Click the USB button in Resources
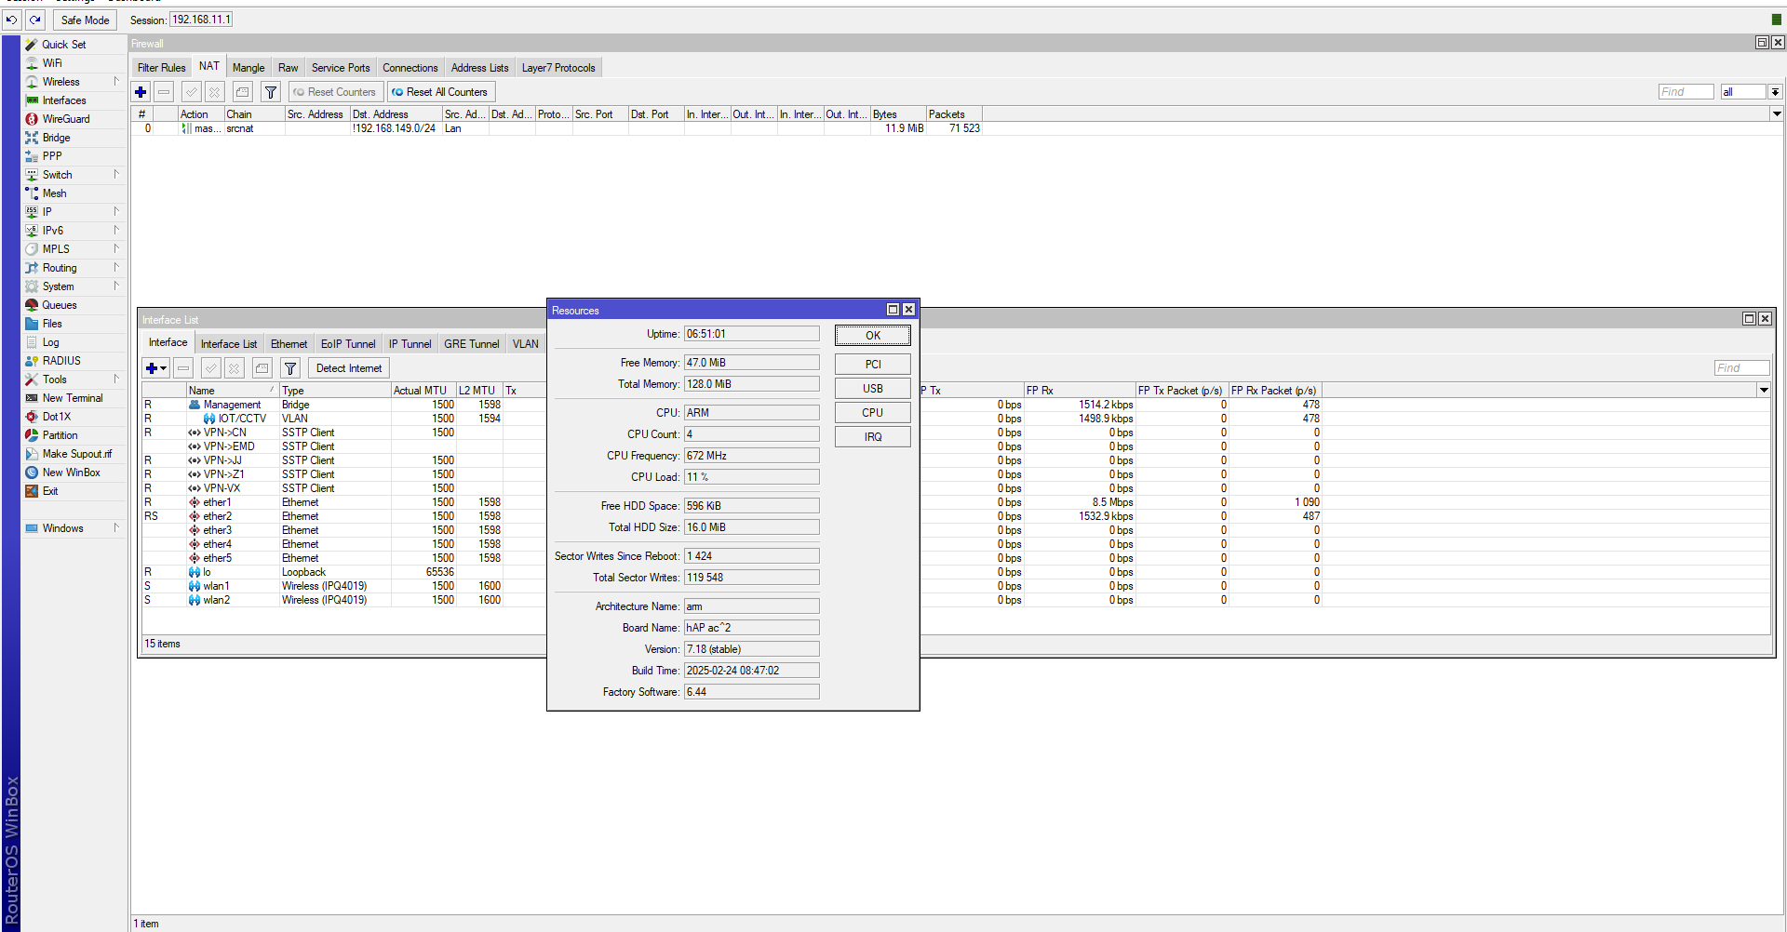 [x=873, y=388]
